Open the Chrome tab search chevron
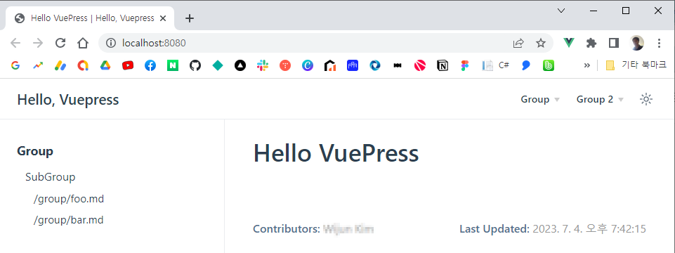This screenshot has width=675, height=253. 561,11
